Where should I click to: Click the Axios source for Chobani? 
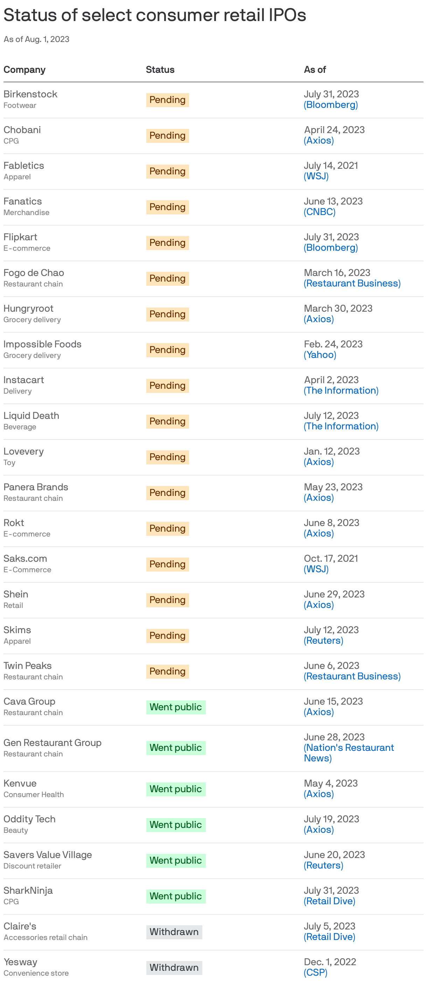click(x=319, y=140)
